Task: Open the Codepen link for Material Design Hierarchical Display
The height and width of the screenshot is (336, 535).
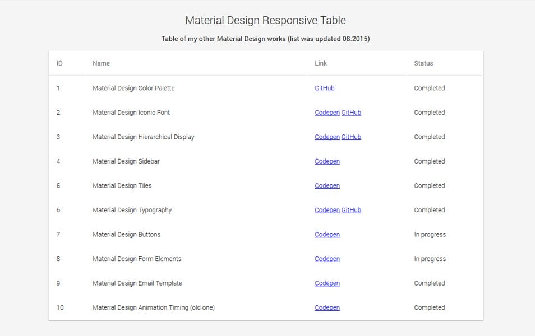Action: [x=327, y=137]
